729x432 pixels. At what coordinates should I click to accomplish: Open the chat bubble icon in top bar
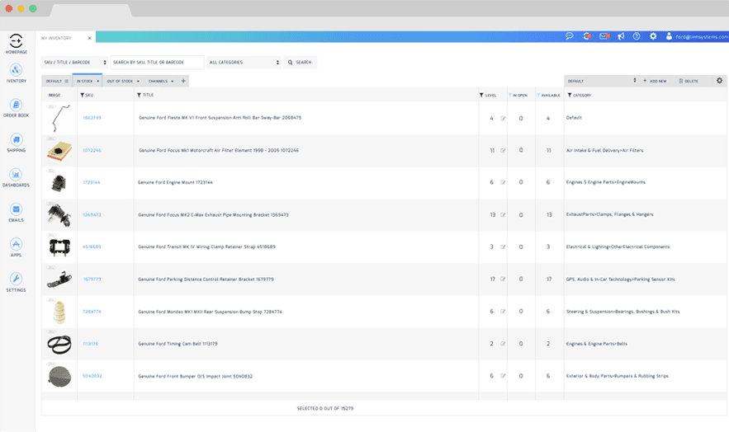569,36
